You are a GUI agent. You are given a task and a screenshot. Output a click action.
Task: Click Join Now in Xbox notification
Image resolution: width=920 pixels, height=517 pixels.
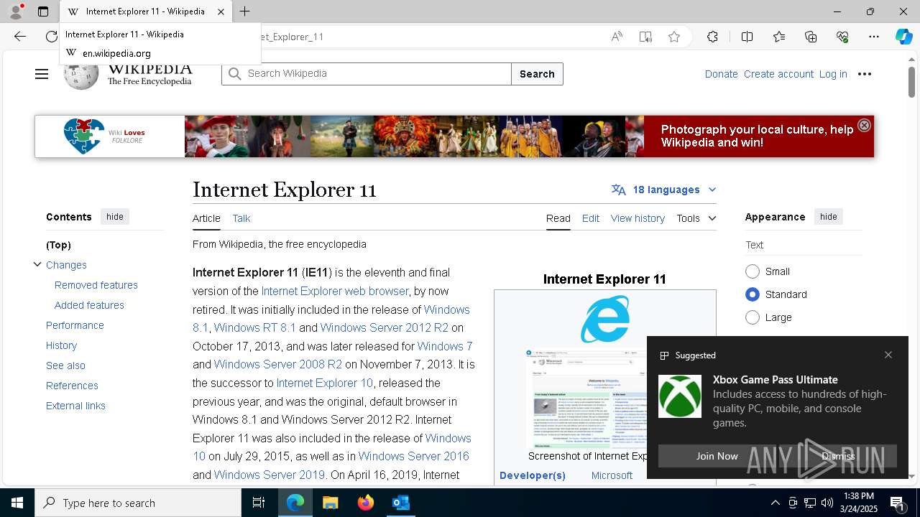(717, 456)
